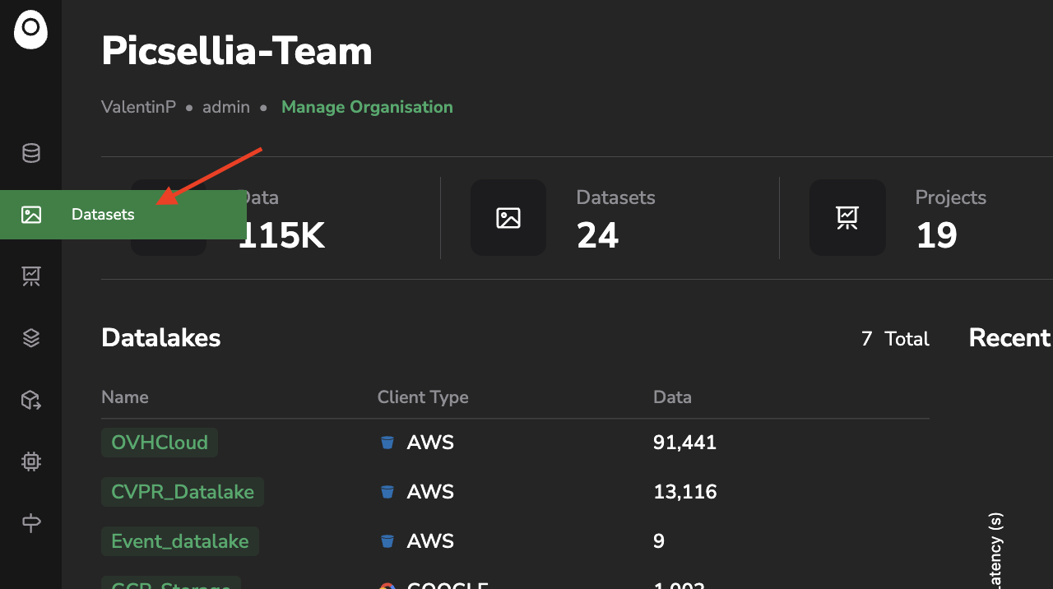Click the Projects count 19

(x=936, y=236)
